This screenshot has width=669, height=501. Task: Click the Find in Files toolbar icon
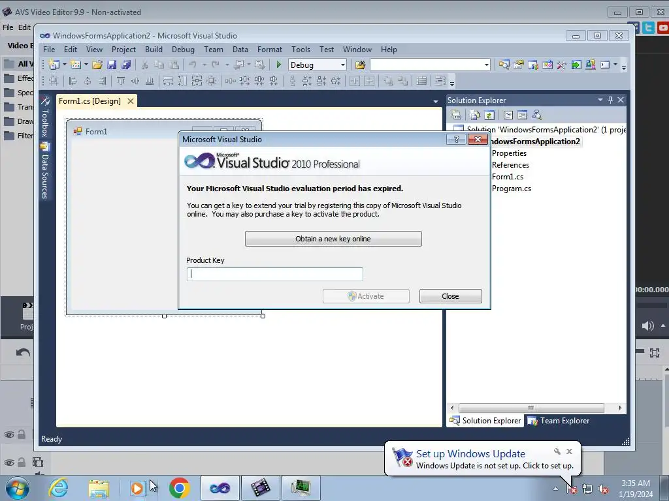click(360, 65)
